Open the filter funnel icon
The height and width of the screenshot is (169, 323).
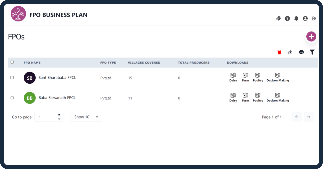tap(312, 52)
